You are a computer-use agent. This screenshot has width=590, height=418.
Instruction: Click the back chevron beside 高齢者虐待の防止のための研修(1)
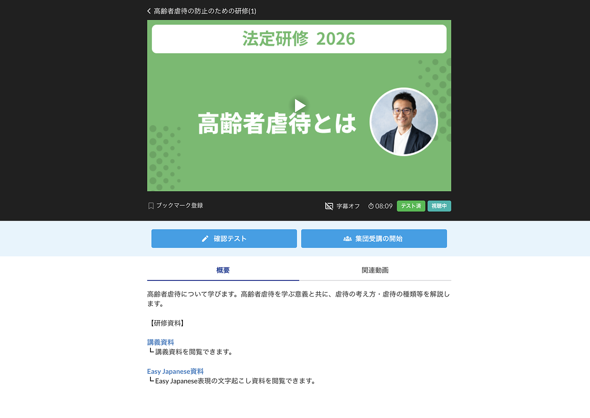(x=149, y=11)
